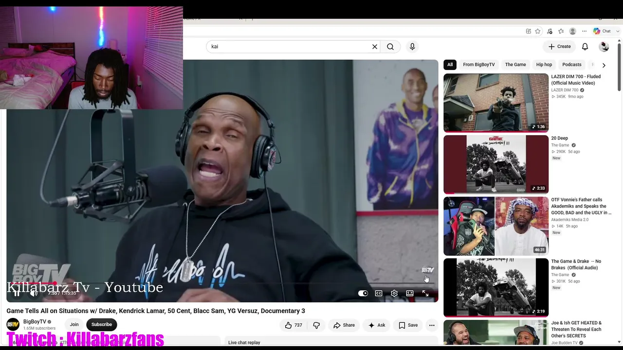Viewport: 623px width, 350px height.
Task: Enter full screen mode
Action: [x=425, y=294]
